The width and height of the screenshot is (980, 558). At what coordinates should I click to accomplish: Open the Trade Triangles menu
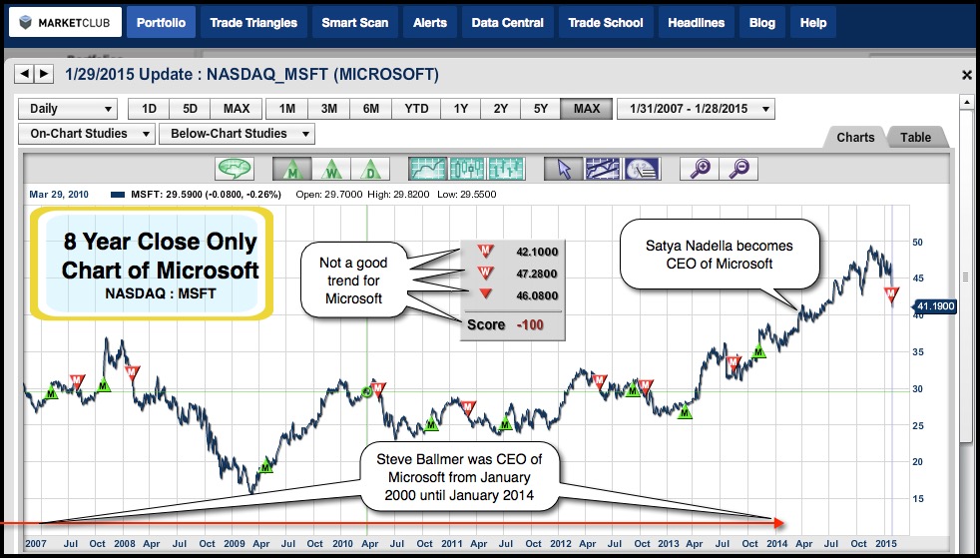click(x=253, y=23)
